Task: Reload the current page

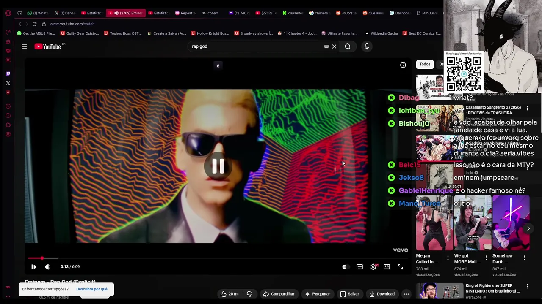Action: pos(34,24)
